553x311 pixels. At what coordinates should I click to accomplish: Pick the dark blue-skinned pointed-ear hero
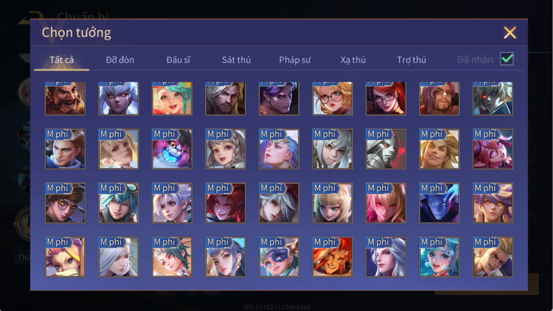440,203
